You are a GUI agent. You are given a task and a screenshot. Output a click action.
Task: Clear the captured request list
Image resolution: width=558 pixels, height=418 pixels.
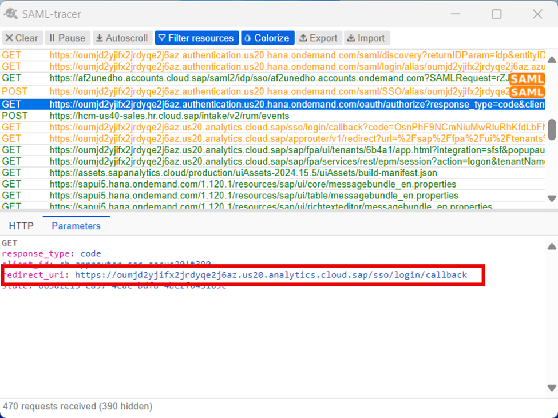pyautogui.click(x=22, y=38)
